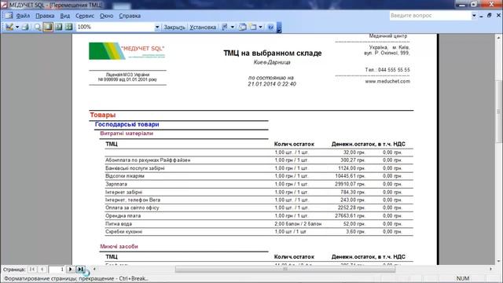Click the Зарплата row
The height and width of the screenshot is (283, 503).
[259, 184]
